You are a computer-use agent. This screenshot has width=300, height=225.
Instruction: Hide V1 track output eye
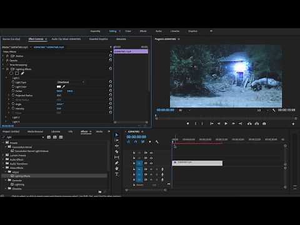coord(151,163)
